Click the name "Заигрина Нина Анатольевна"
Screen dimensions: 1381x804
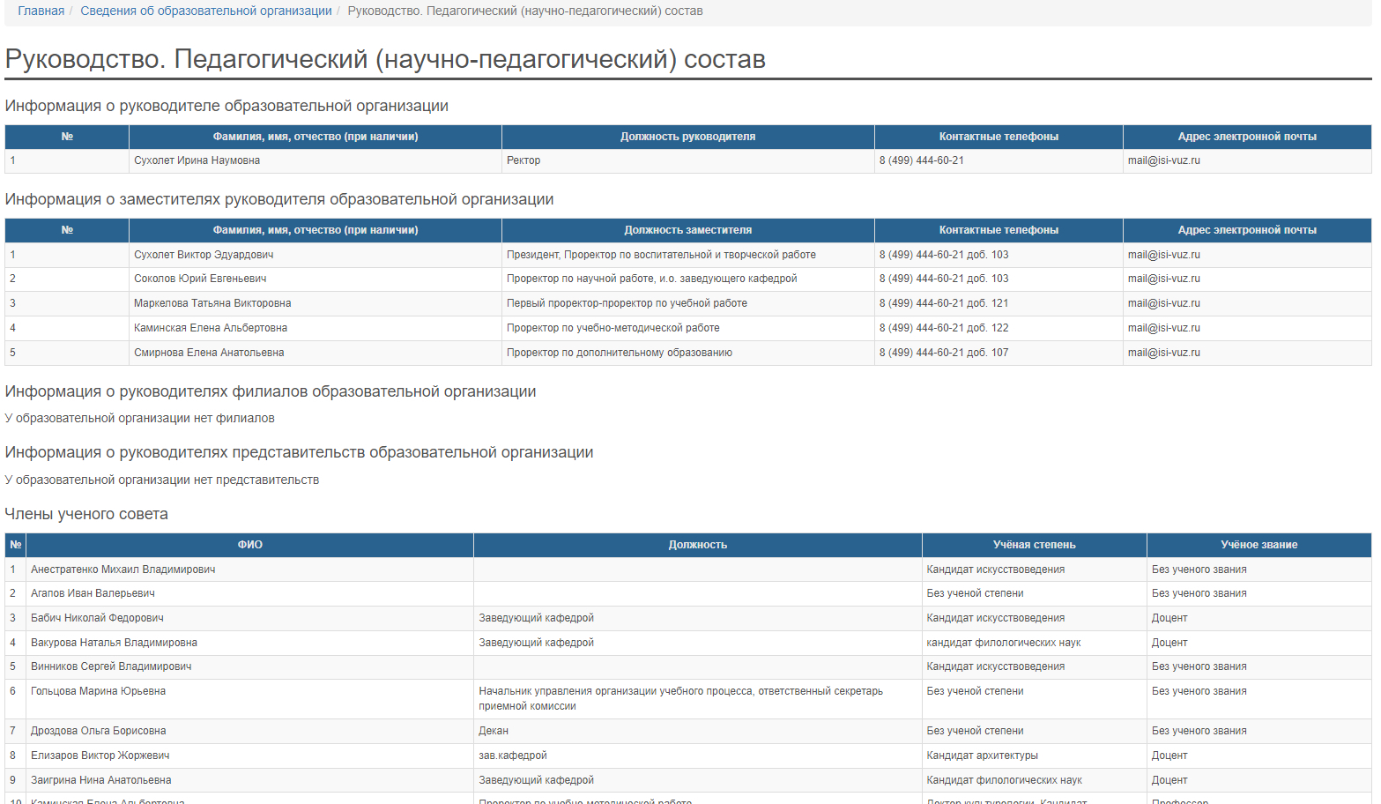pyautogui.click(x=101, y=780)
